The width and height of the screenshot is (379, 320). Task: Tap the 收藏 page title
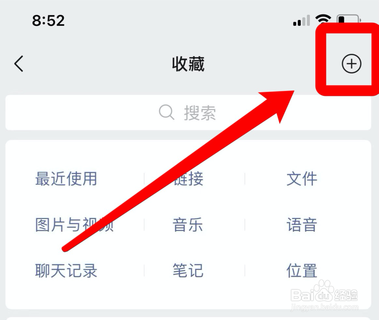coord(188,64)
